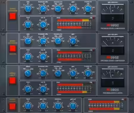Click the input level meter on the top compressor
This screenshot has height=113, width=134.
tap(74, 20)
